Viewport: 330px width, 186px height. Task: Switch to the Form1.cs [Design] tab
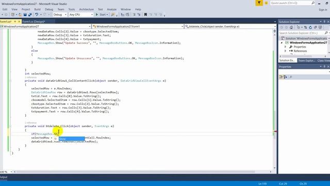[x=34, y=22]
